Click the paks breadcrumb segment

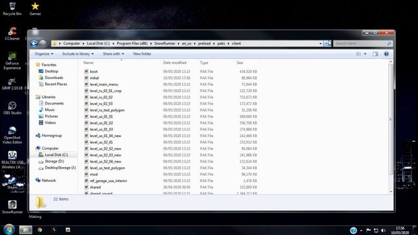pyautogui.click(x=221, y=44)
